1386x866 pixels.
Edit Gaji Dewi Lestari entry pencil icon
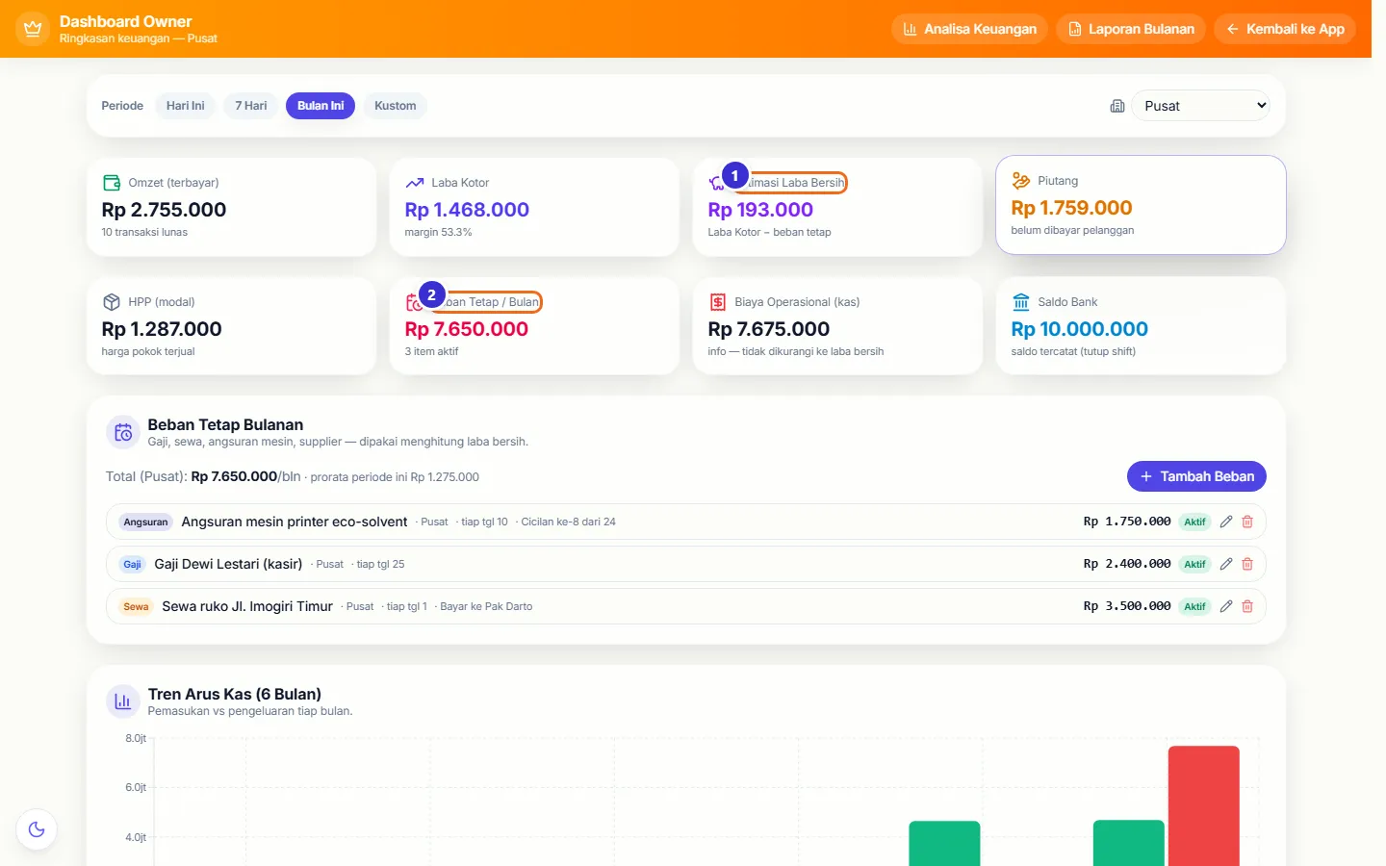1226,564
